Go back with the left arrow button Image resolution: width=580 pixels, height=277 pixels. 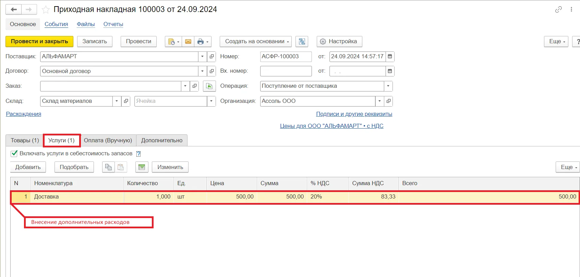[x=14, y=10]
